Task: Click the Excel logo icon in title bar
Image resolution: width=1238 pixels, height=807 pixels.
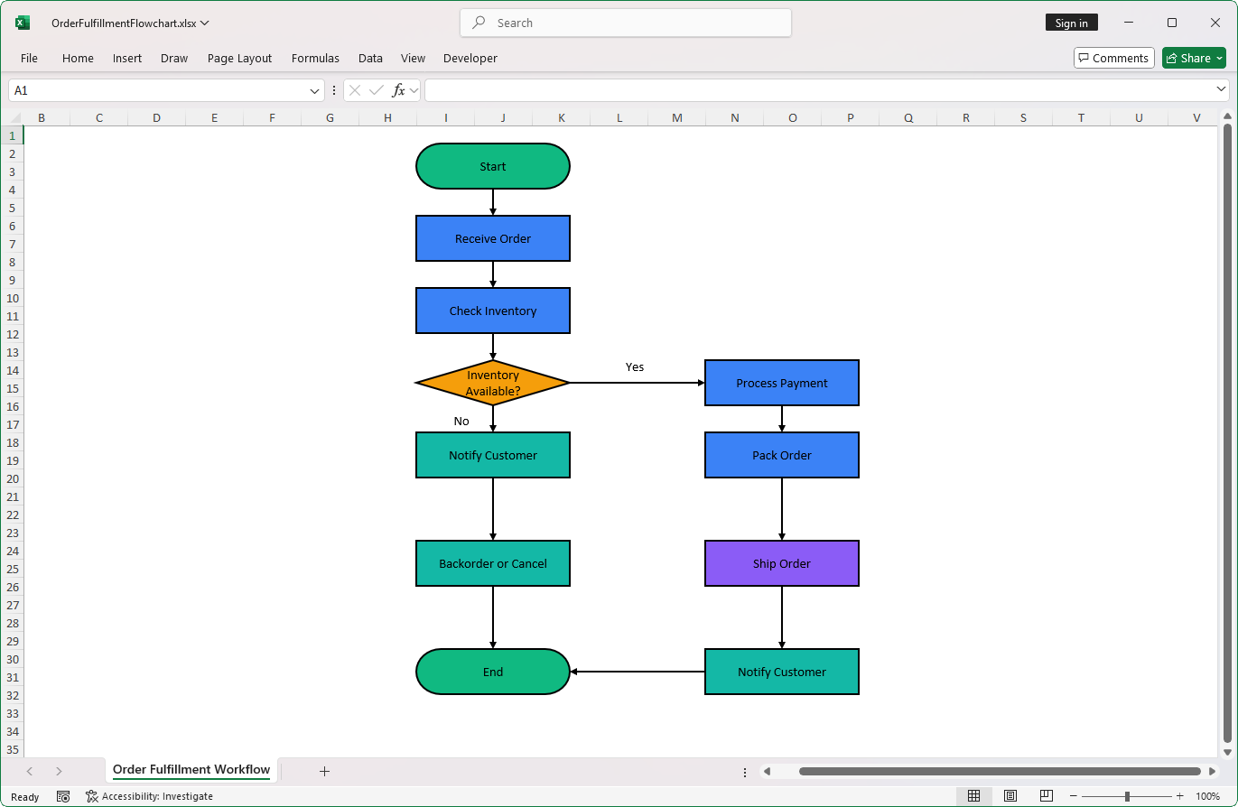Action: click(x=23, y=23)
